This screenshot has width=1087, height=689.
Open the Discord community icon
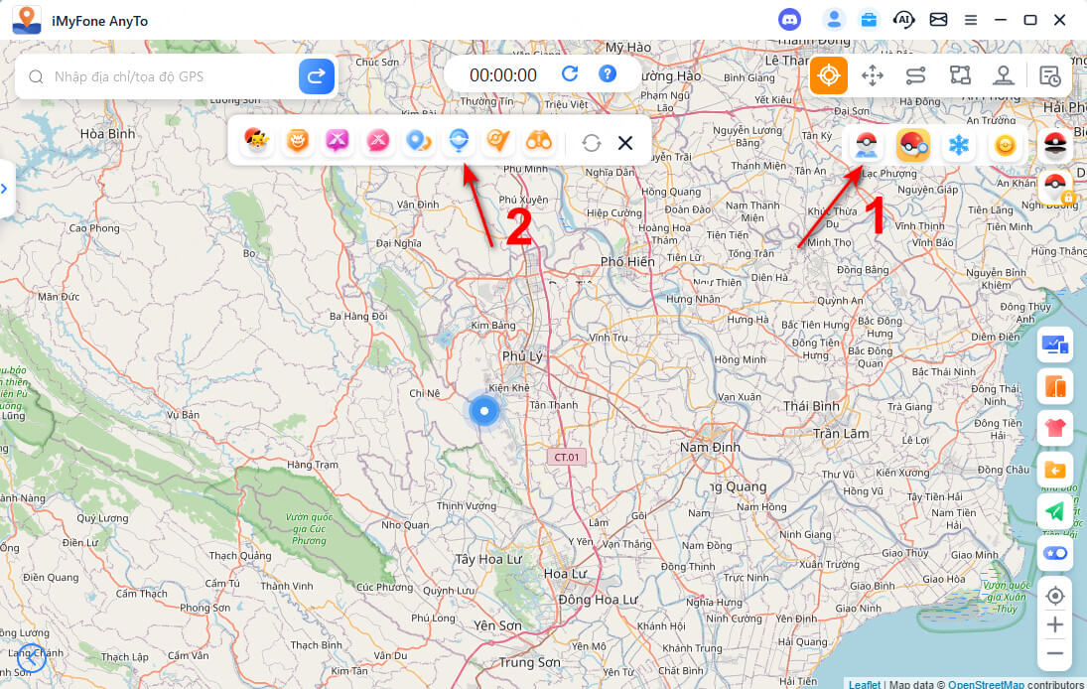click(x=790, y=19)
